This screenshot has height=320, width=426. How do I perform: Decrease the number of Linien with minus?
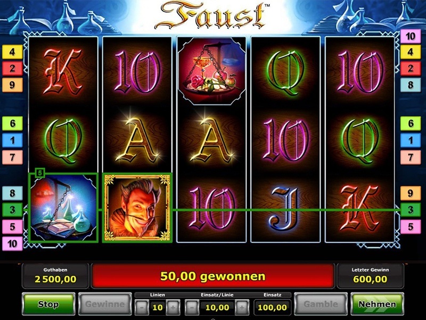[142, 308]
